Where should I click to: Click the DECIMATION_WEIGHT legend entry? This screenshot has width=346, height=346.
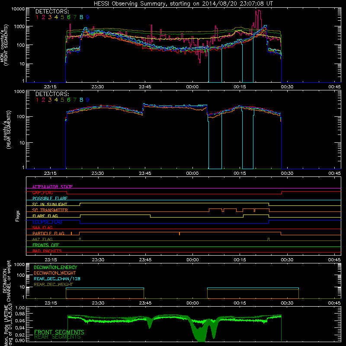click(55, 273)
